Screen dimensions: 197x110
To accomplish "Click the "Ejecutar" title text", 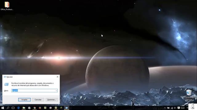I will point(10,77).
